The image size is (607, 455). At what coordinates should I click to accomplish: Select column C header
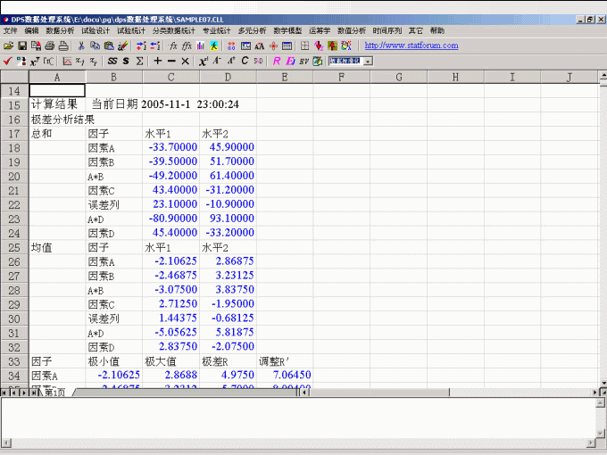click(170, 77)
